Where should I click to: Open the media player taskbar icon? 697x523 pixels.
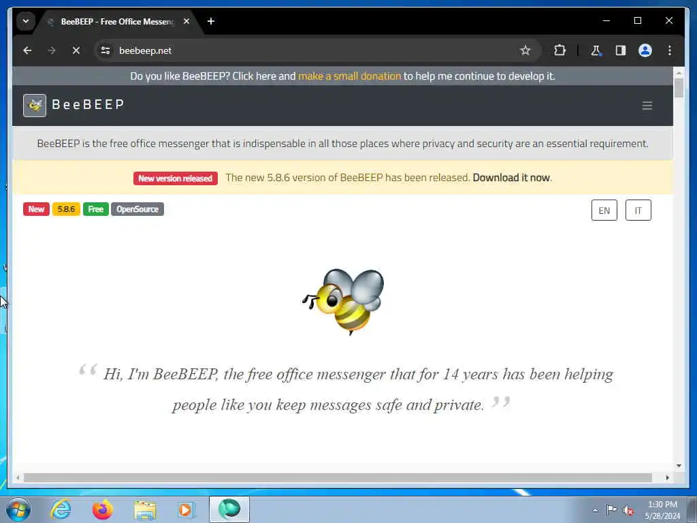click(186, 509)
